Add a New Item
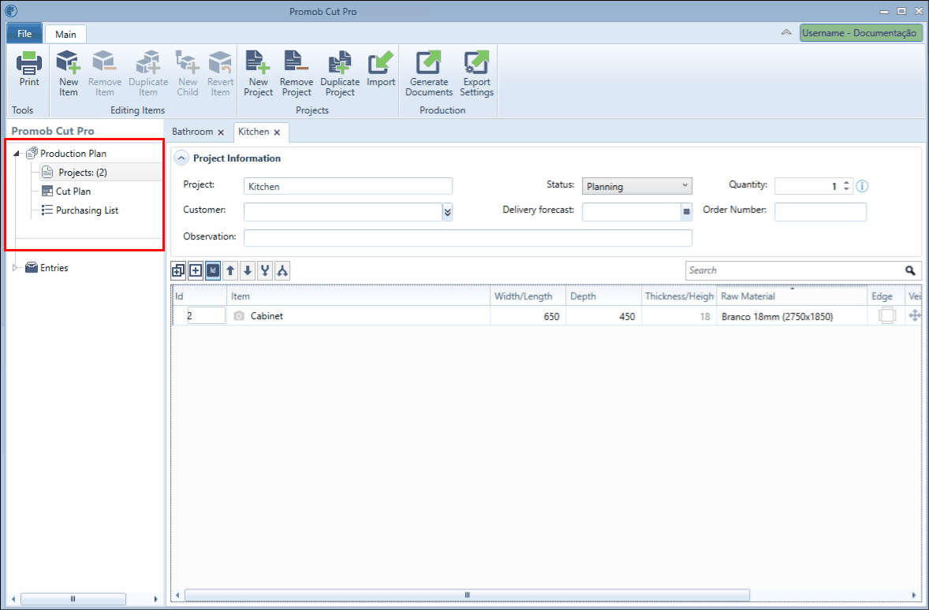 (x=68, y=73)
